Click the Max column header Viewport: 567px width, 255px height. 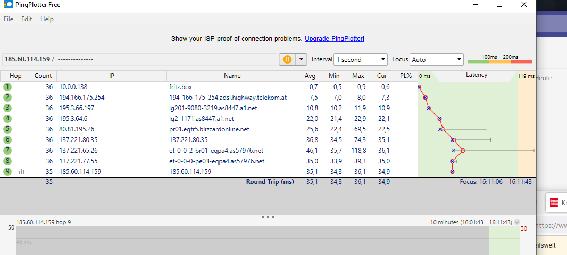click(x=358, y=76)
